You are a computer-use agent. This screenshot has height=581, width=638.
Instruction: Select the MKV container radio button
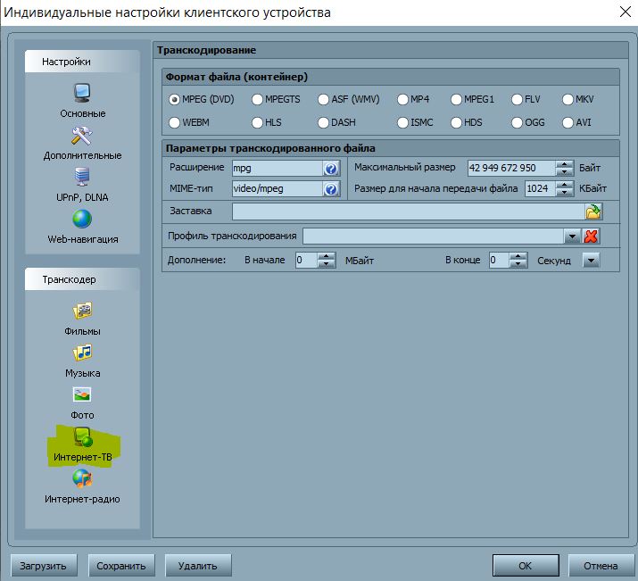568,99
